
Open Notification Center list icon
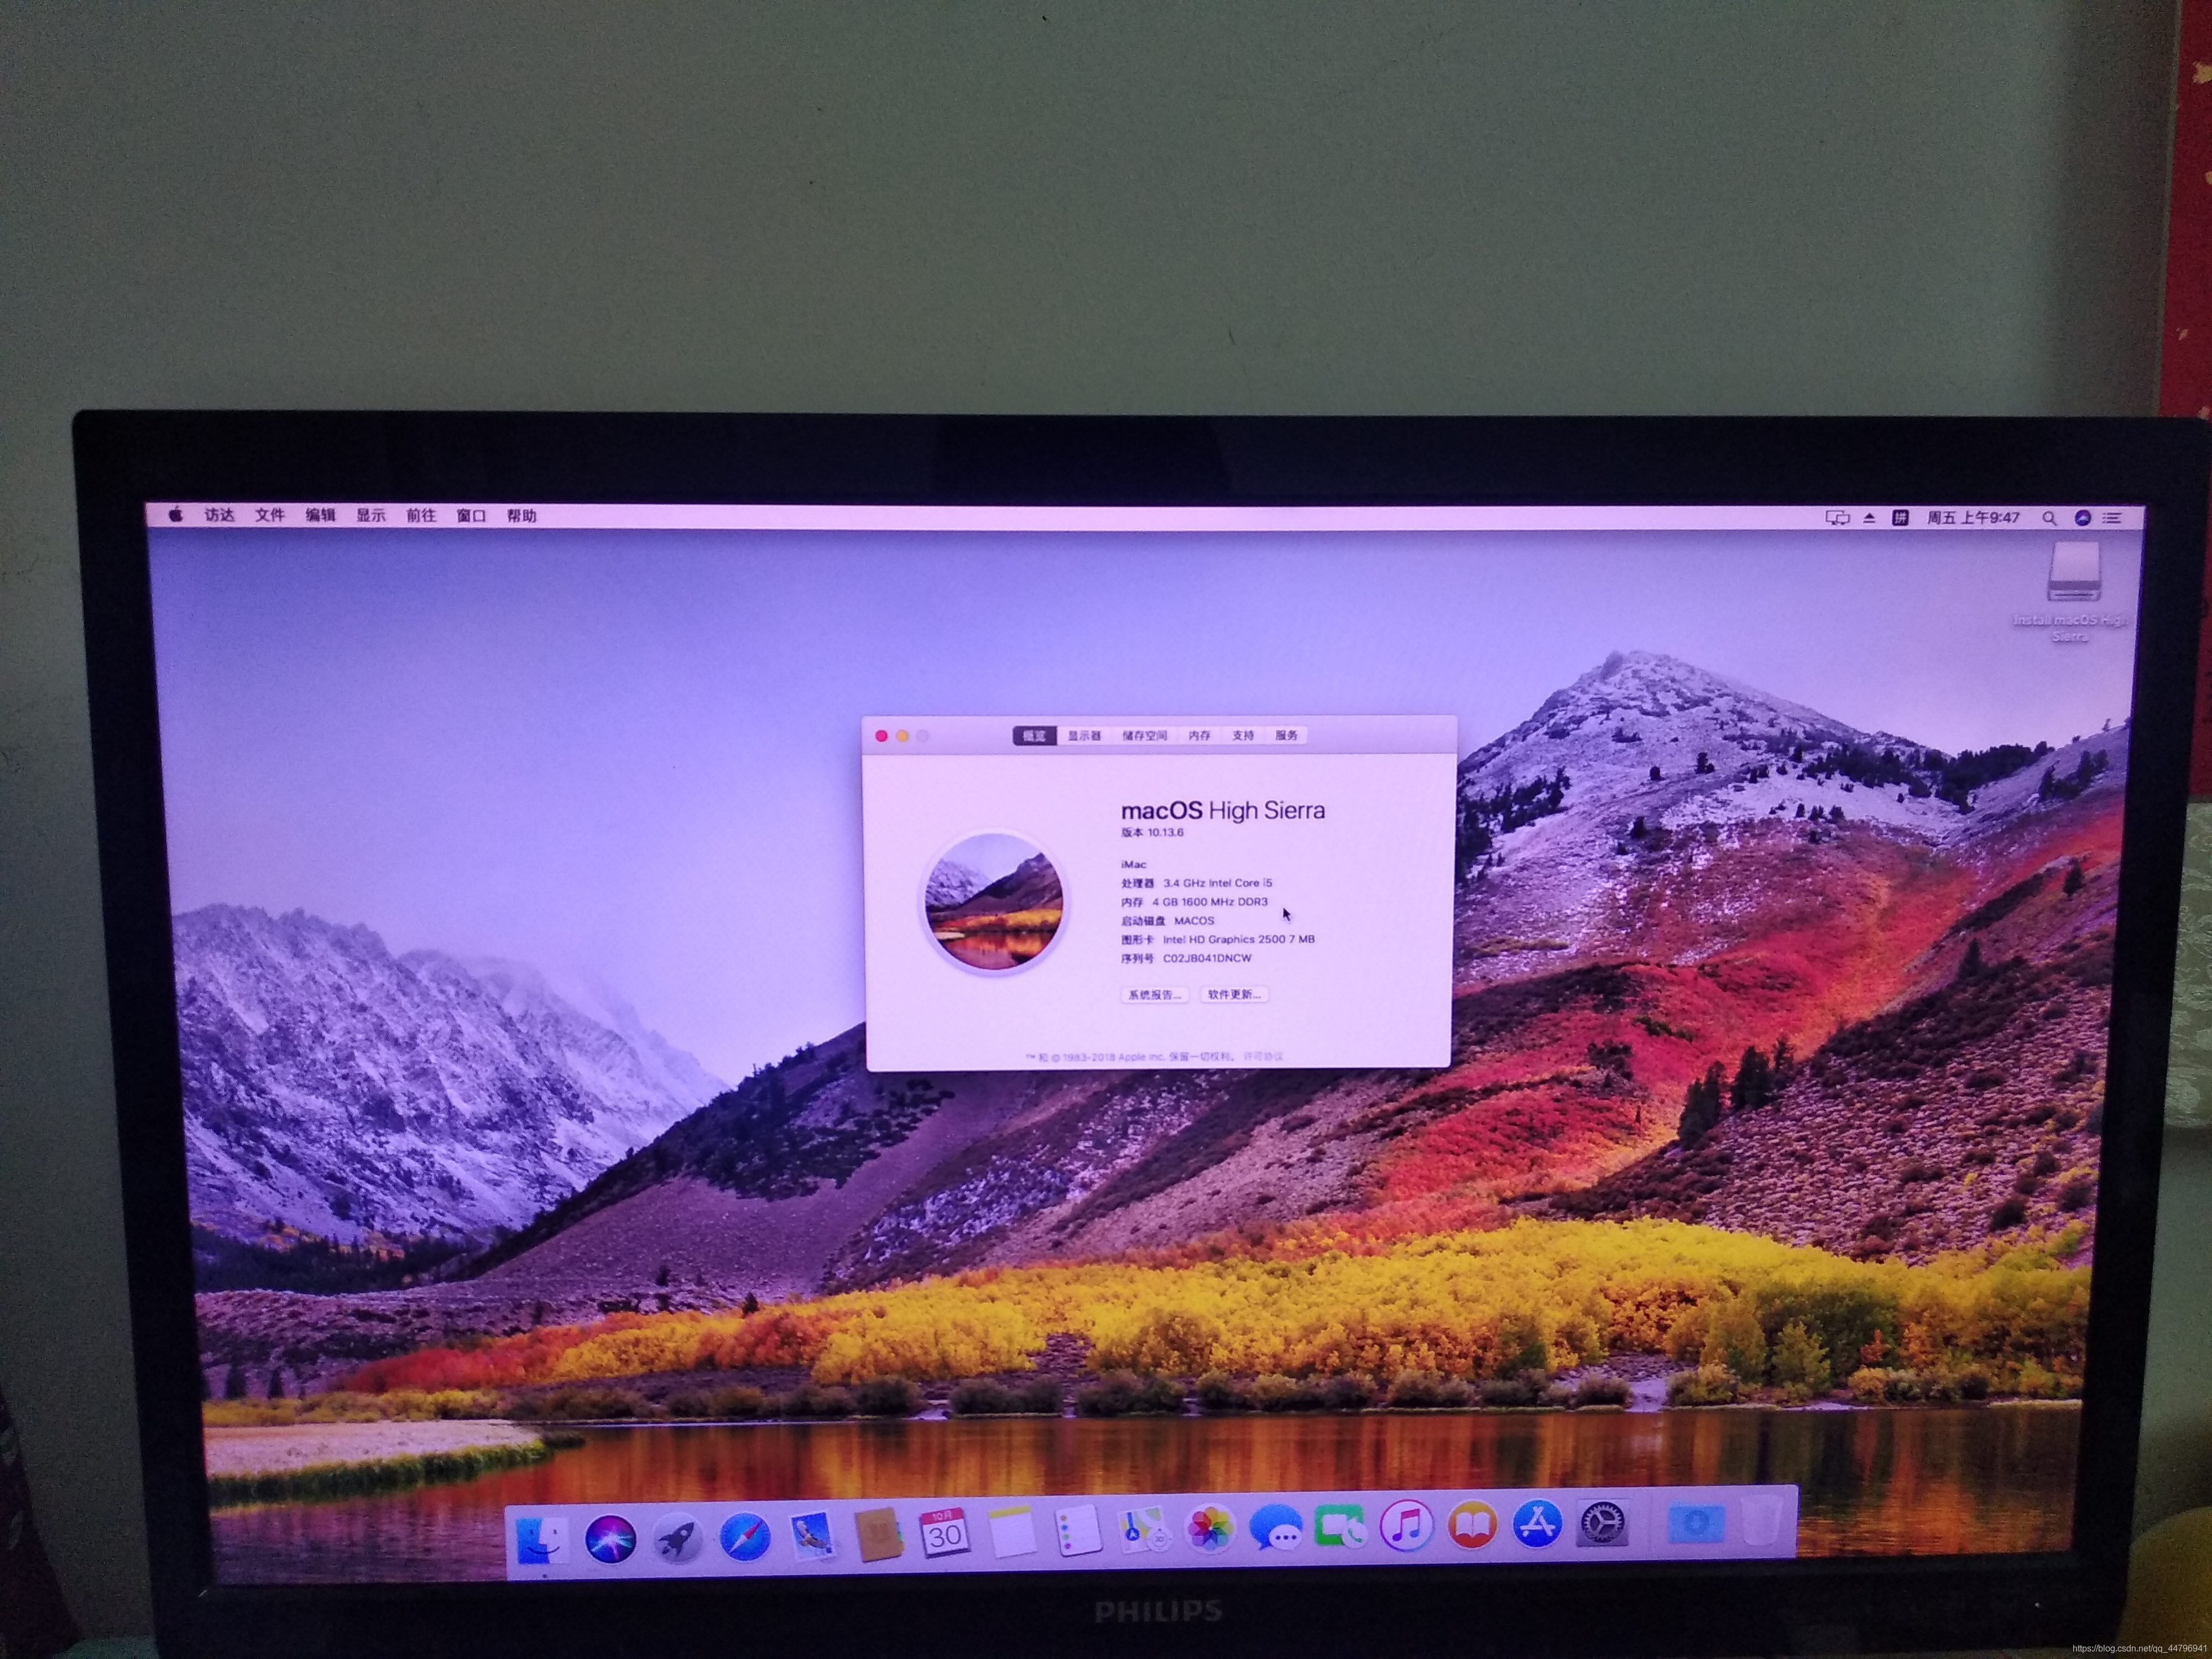pos(2112,518)
